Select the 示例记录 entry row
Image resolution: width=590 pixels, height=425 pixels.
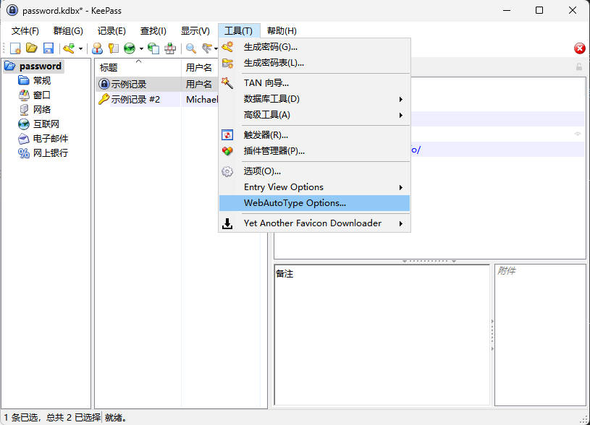157,84
